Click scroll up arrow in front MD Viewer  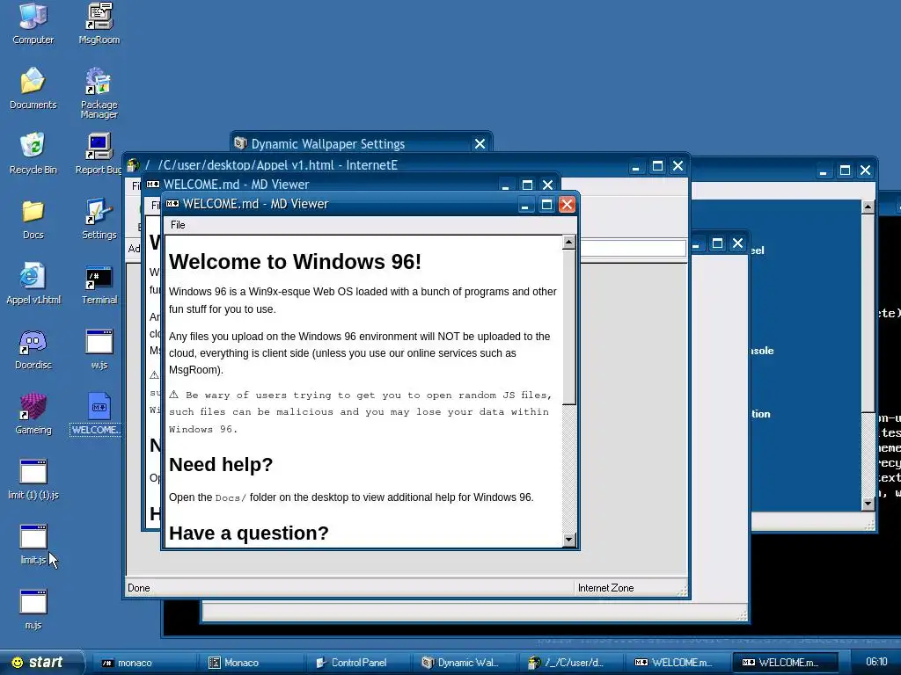[568, 243]
